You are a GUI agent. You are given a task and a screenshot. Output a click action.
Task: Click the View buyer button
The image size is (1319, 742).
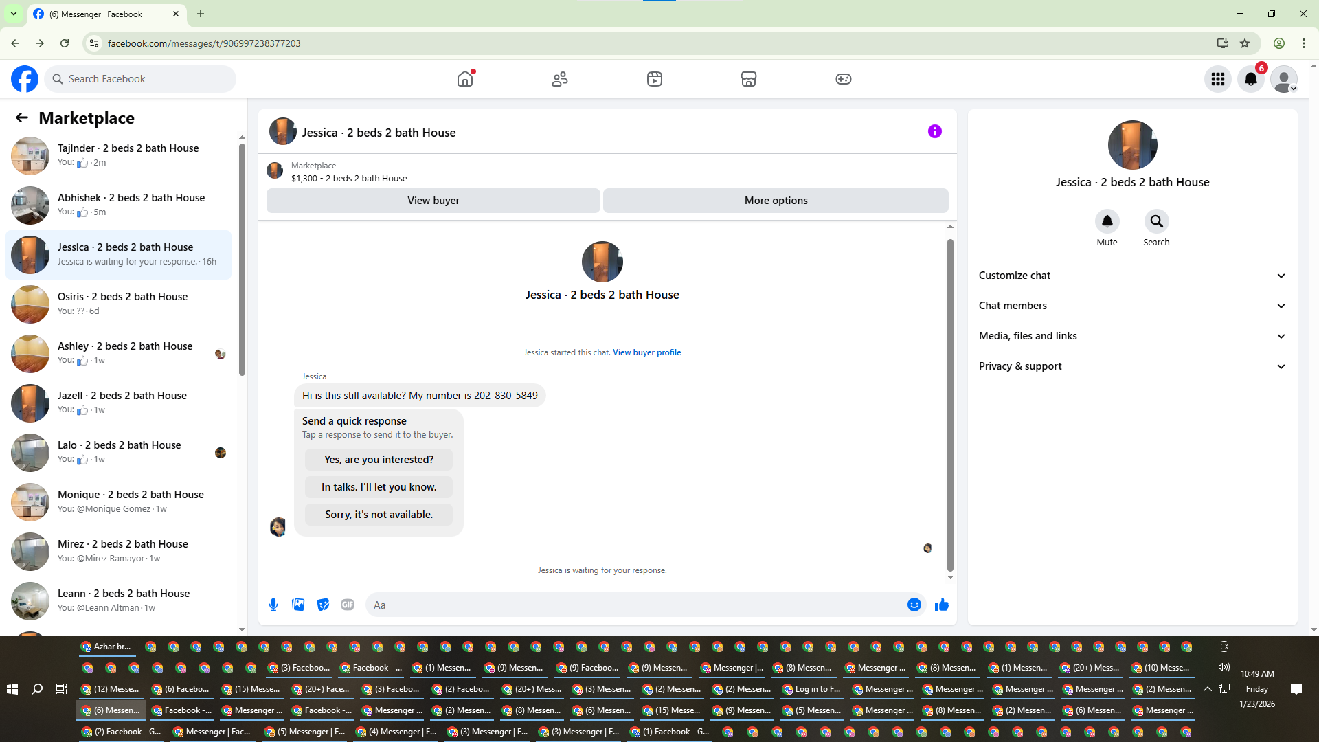click(x=433, y=201)
